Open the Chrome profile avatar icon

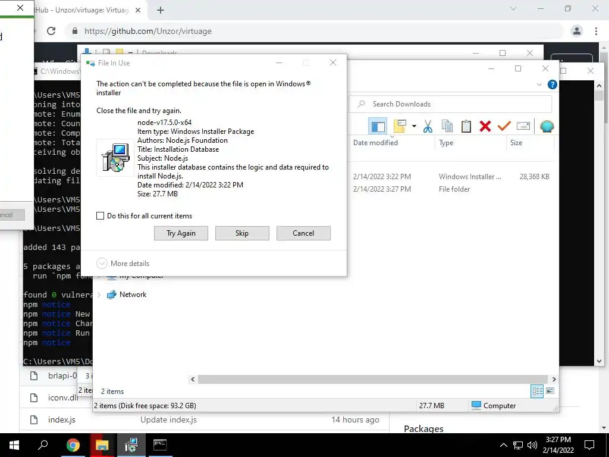point(577,31)
